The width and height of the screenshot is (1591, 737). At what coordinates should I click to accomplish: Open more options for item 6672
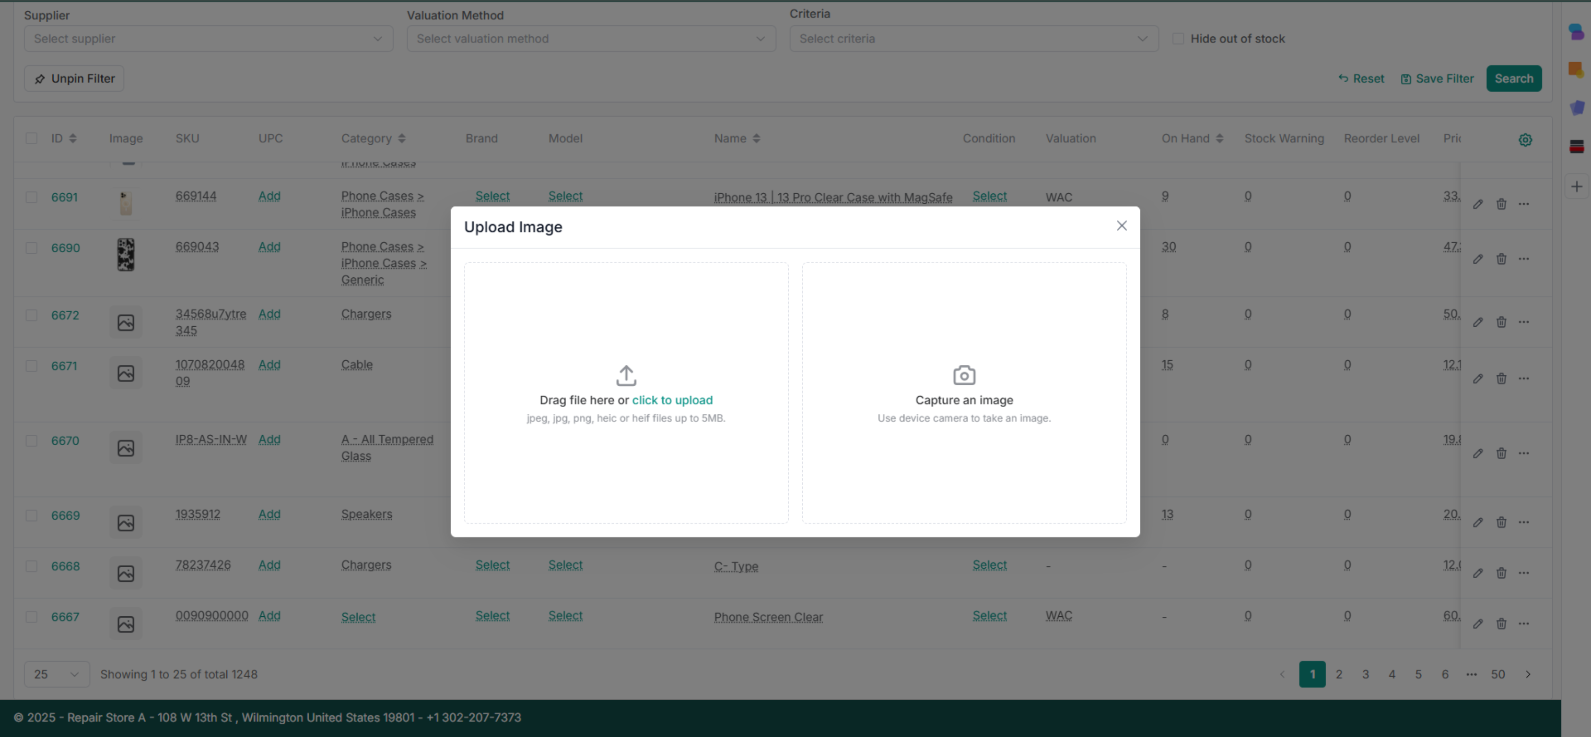[x=1524, y=323]
